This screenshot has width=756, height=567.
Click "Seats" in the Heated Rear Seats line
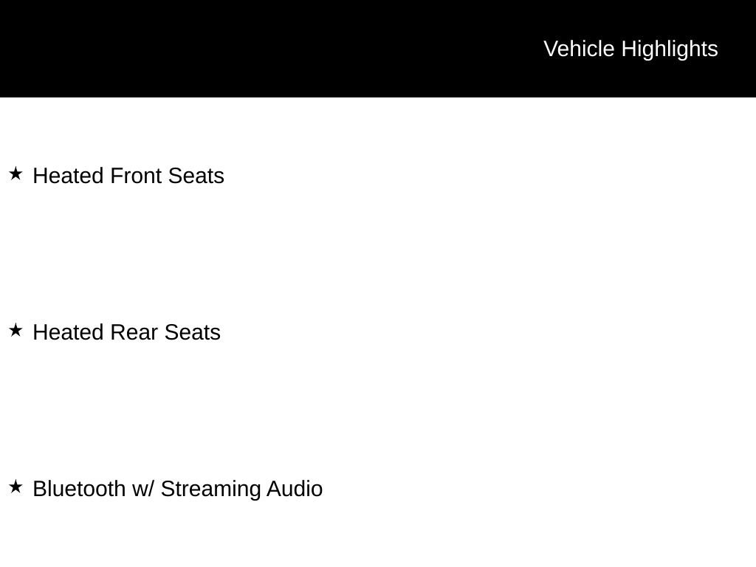point(192,332)
